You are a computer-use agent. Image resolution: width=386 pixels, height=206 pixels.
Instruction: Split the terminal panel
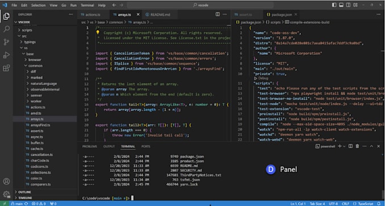click(351, 147)
